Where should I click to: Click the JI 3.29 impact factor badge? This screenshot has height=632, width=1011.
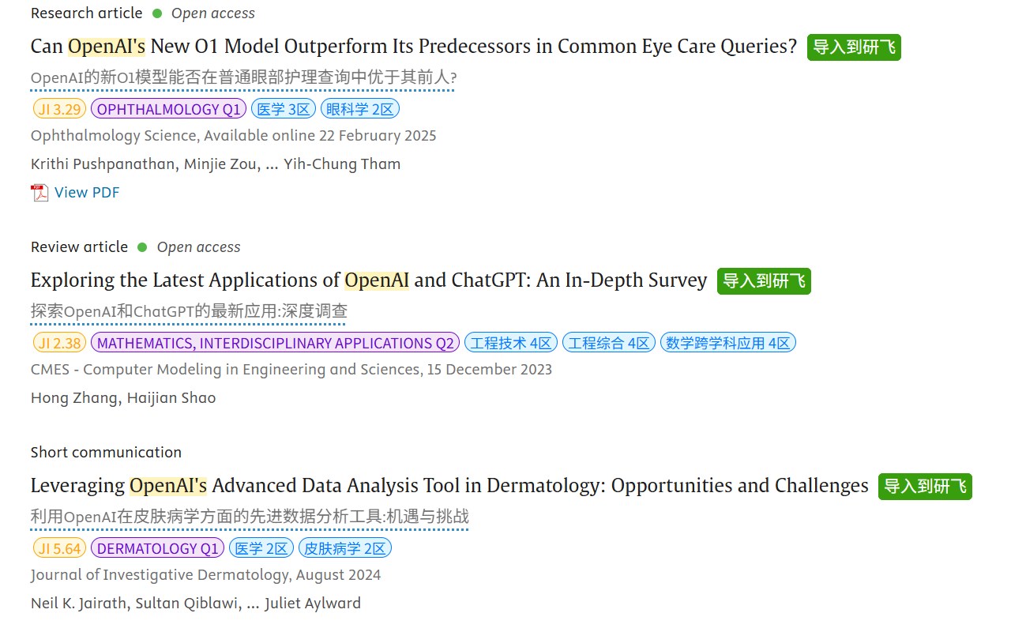(59, 109)
